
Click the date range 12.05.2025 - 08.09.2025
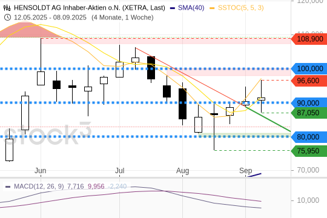(50, 18)
